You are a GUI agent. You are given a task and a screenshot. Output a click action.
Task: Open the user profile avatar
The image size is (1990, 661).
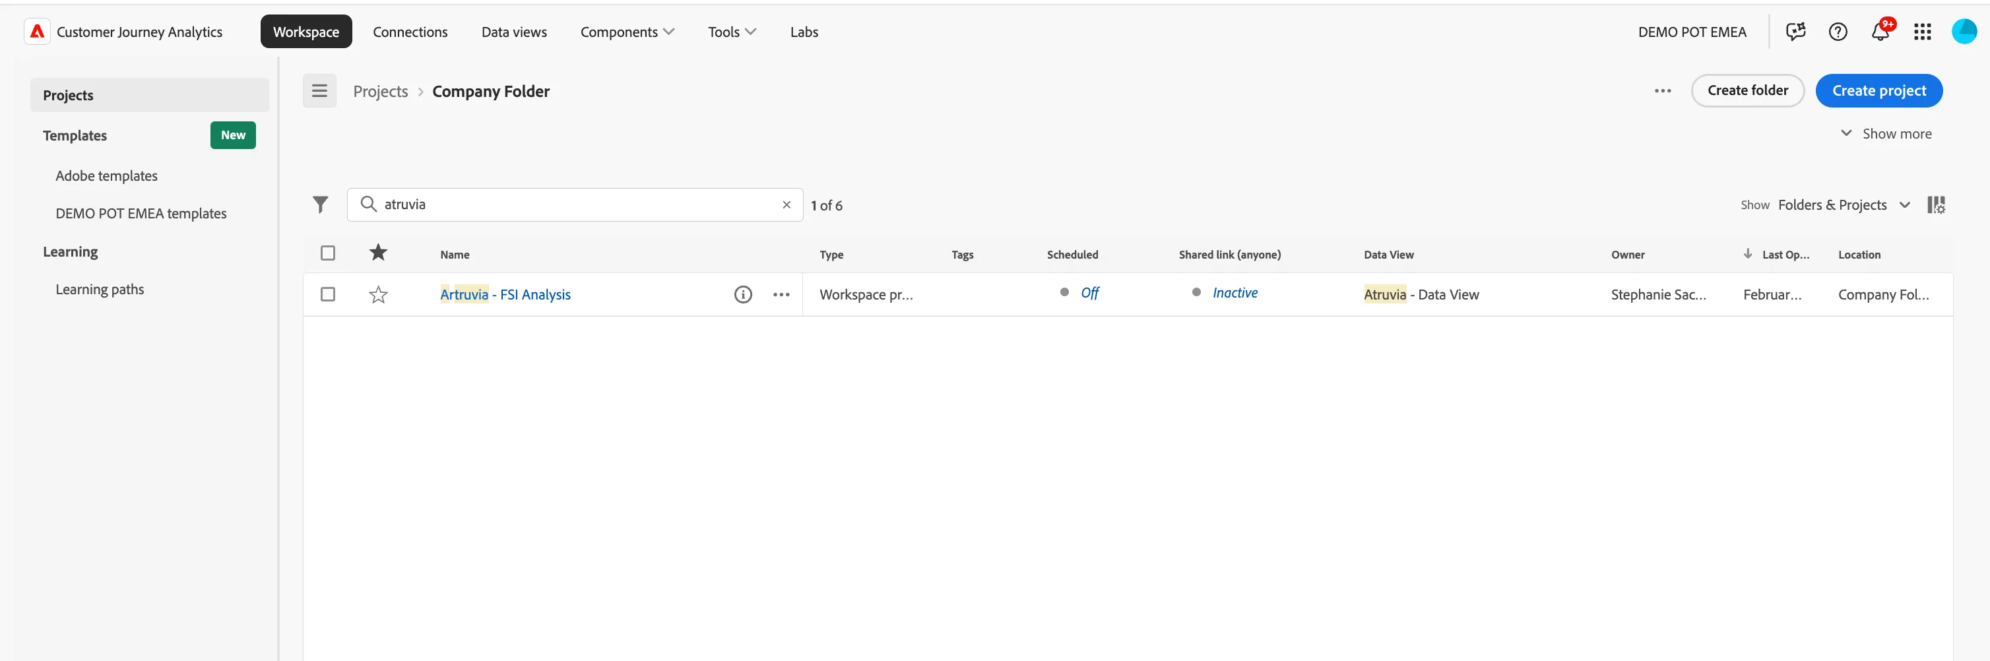point(1964,31)
